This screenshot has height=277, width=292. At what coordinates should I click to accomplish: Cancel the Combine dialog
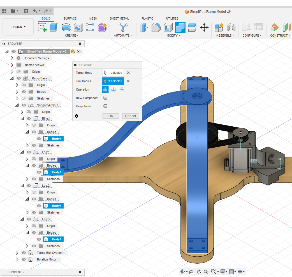tap(130, 116)
